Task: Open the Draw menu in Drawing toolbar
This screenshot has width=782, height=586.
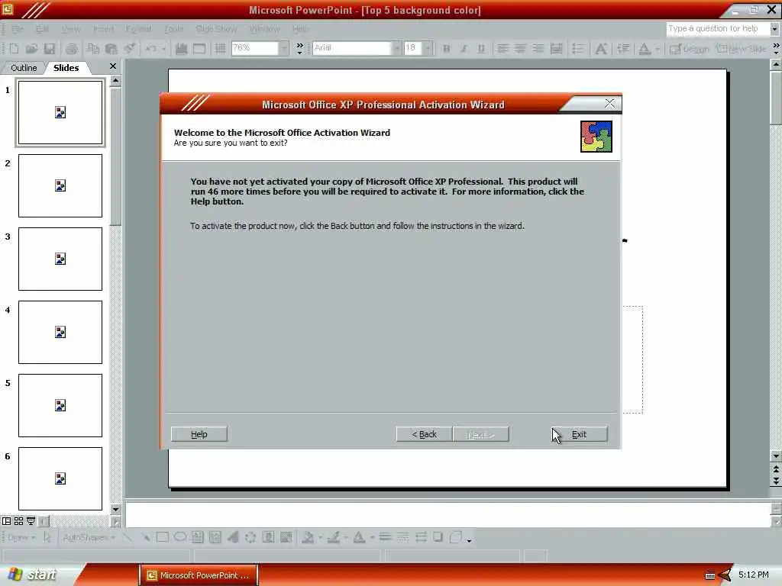Action: [21, 537]
